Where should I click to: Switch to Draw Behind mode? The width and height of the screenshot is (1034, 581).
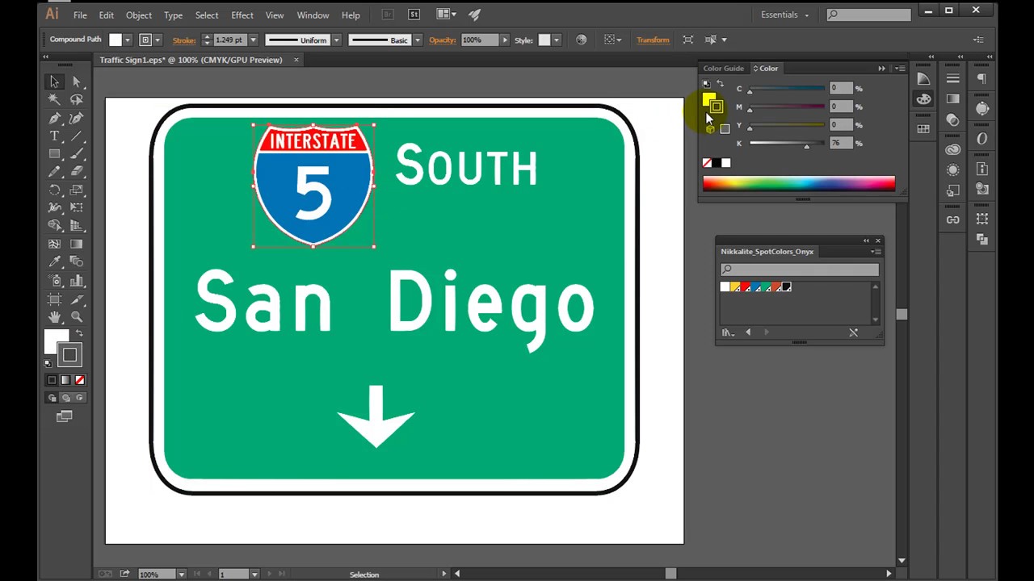pos(65,398)
